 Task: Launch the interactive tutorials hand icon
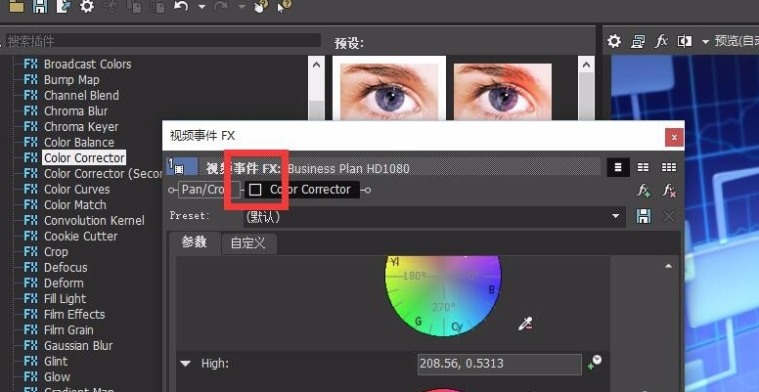tap(261, 6)
